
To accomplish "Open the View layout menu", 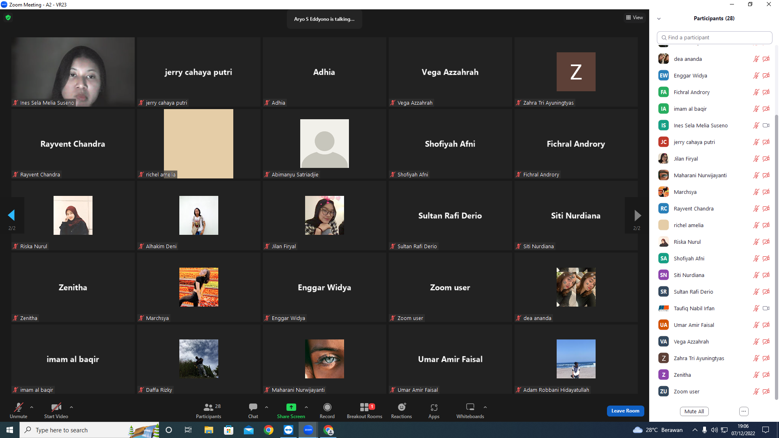I will 635,17.
